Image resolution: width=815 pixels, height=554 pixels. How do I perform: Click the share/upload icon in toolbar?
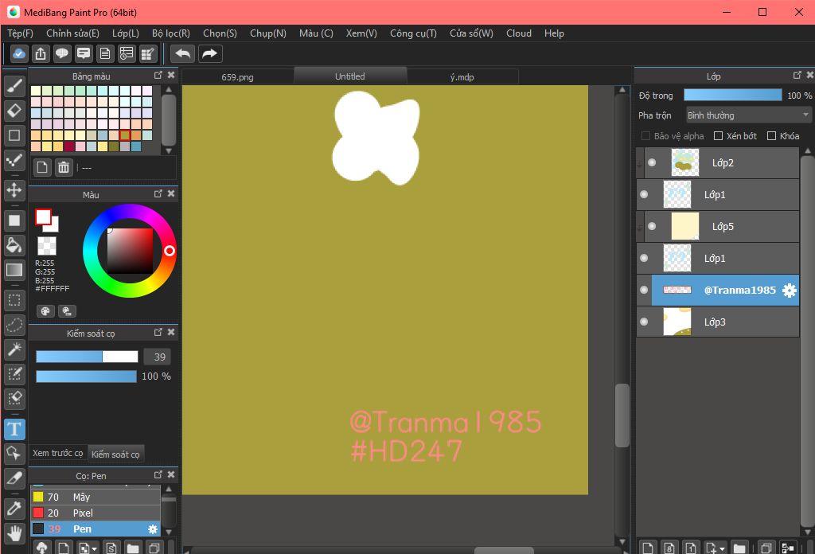point(41,53)
